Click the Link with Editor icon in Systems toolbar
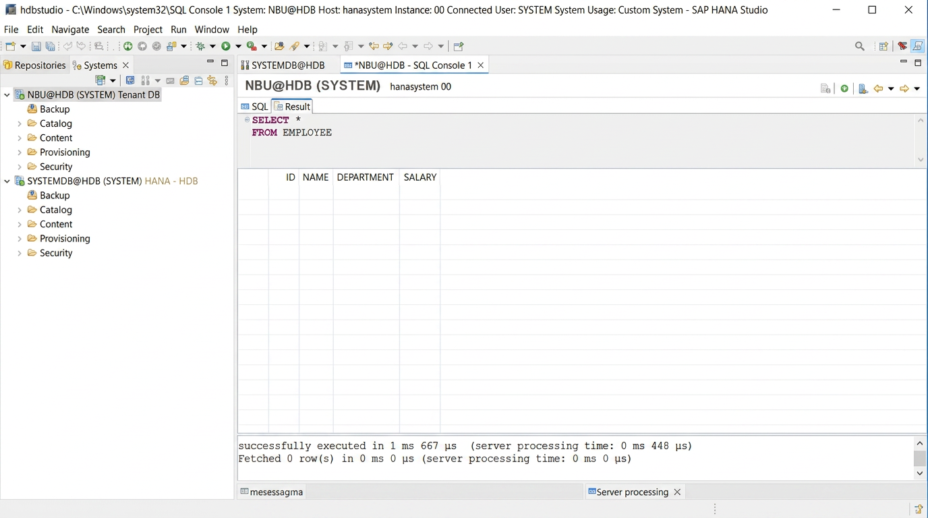 212,81
